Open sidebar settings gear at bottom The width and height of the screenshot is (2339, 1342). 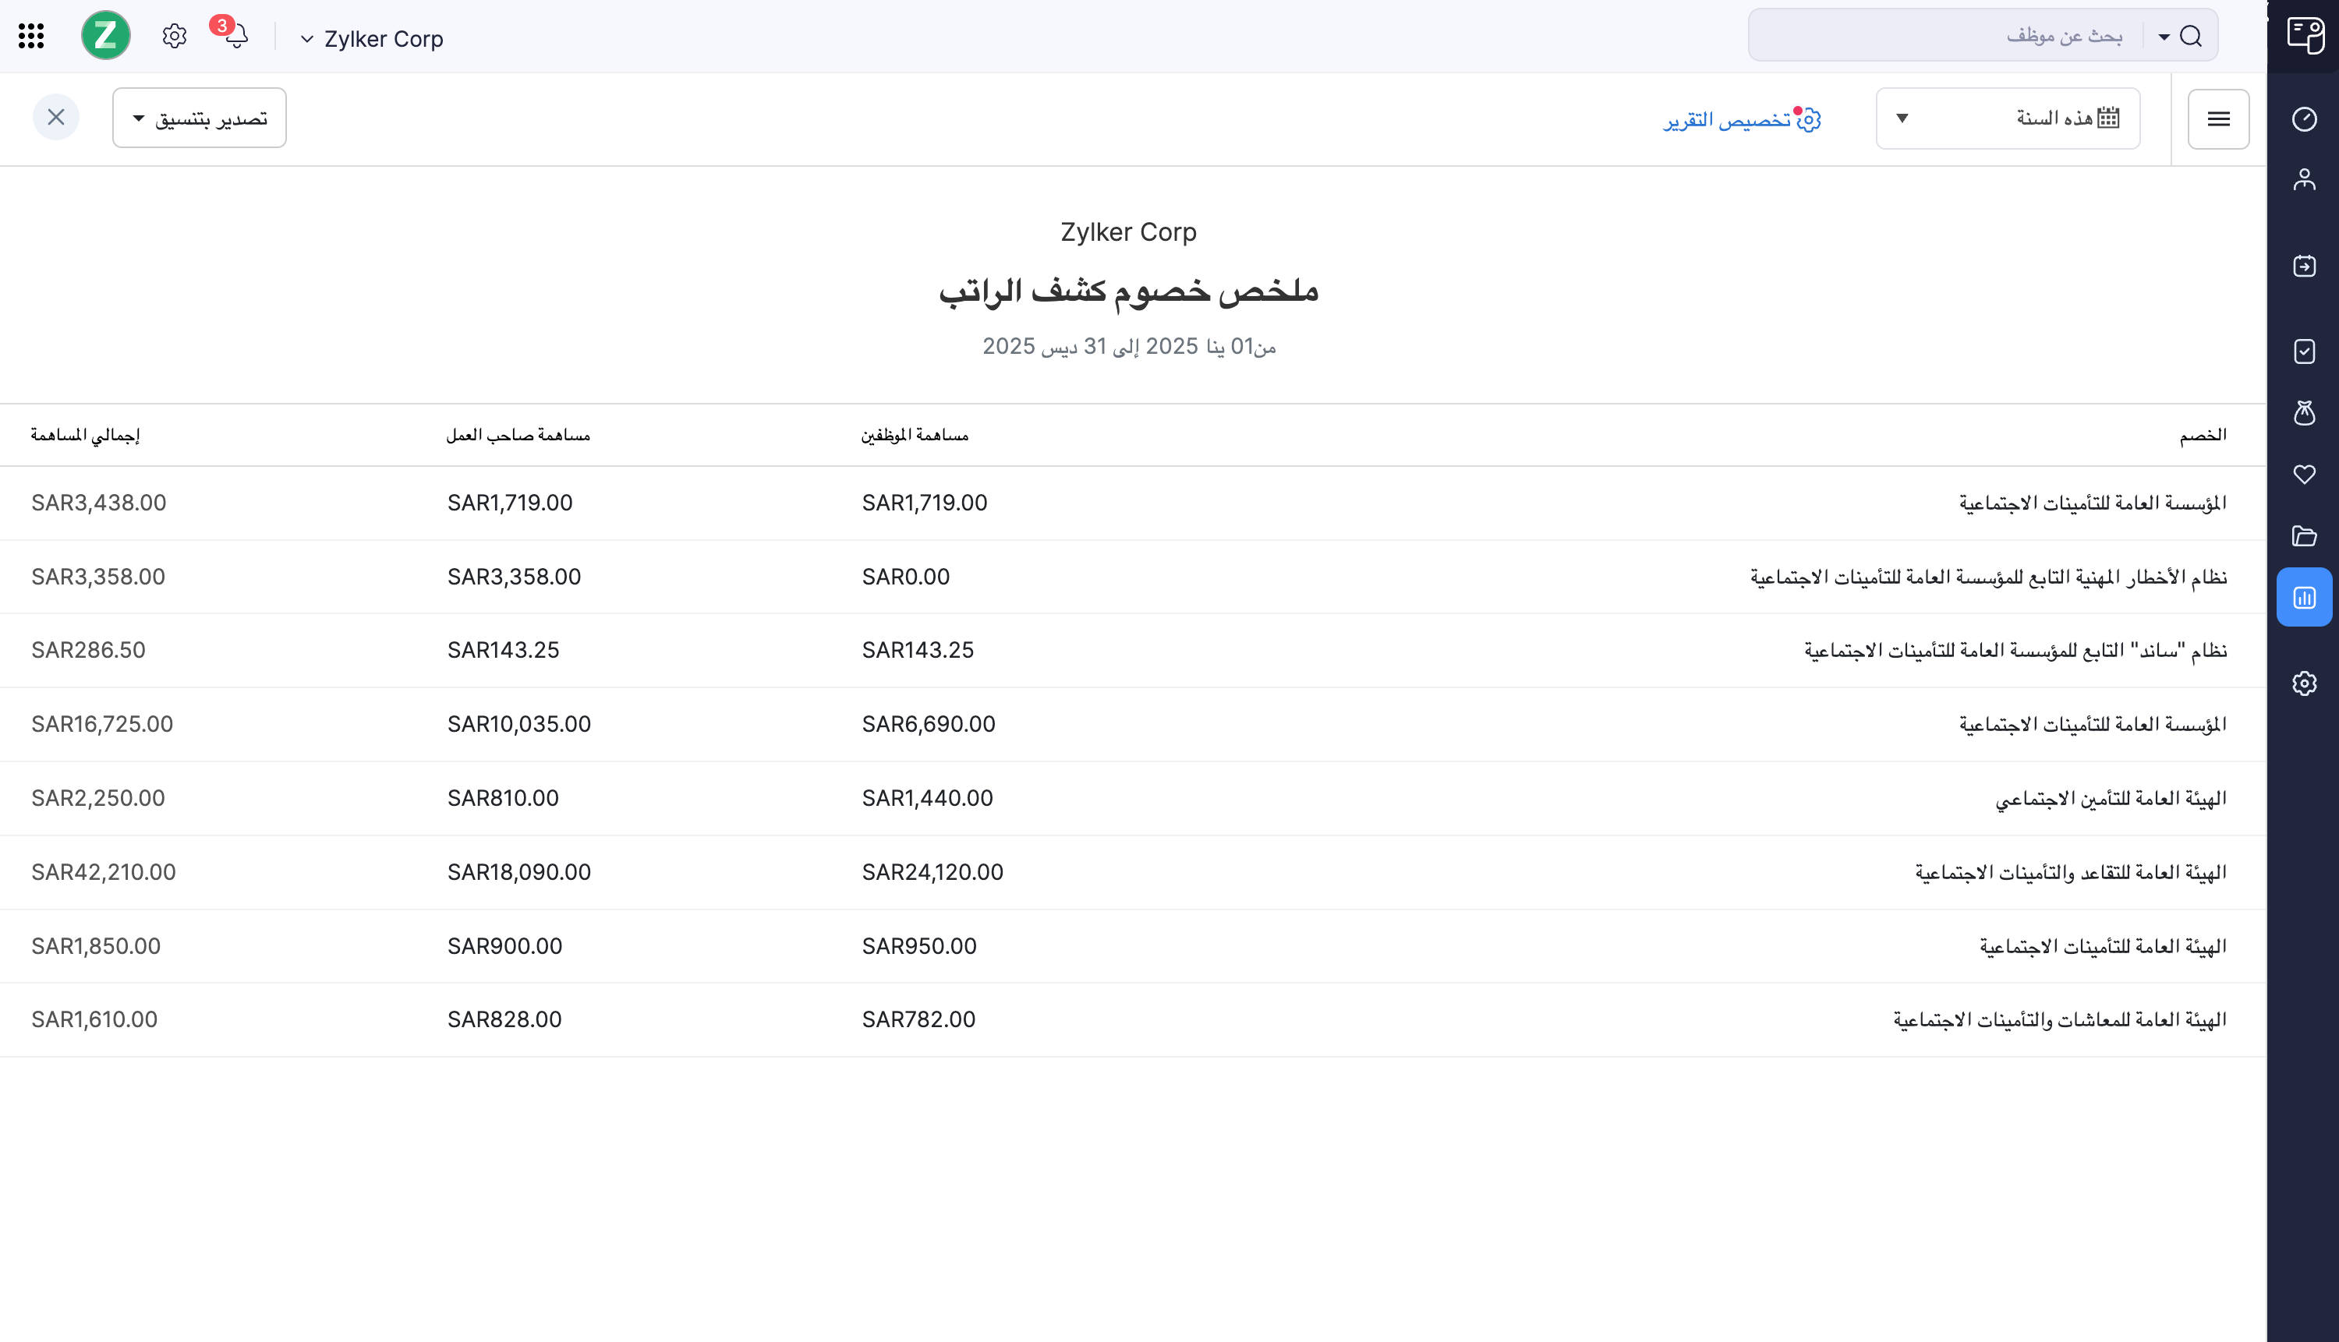click(2304, 683)
